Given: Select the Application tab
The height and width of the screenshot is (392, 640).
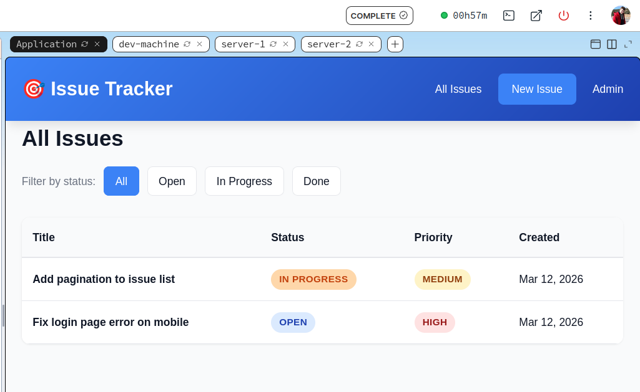Looking at the screenshot, I should 46,44.
